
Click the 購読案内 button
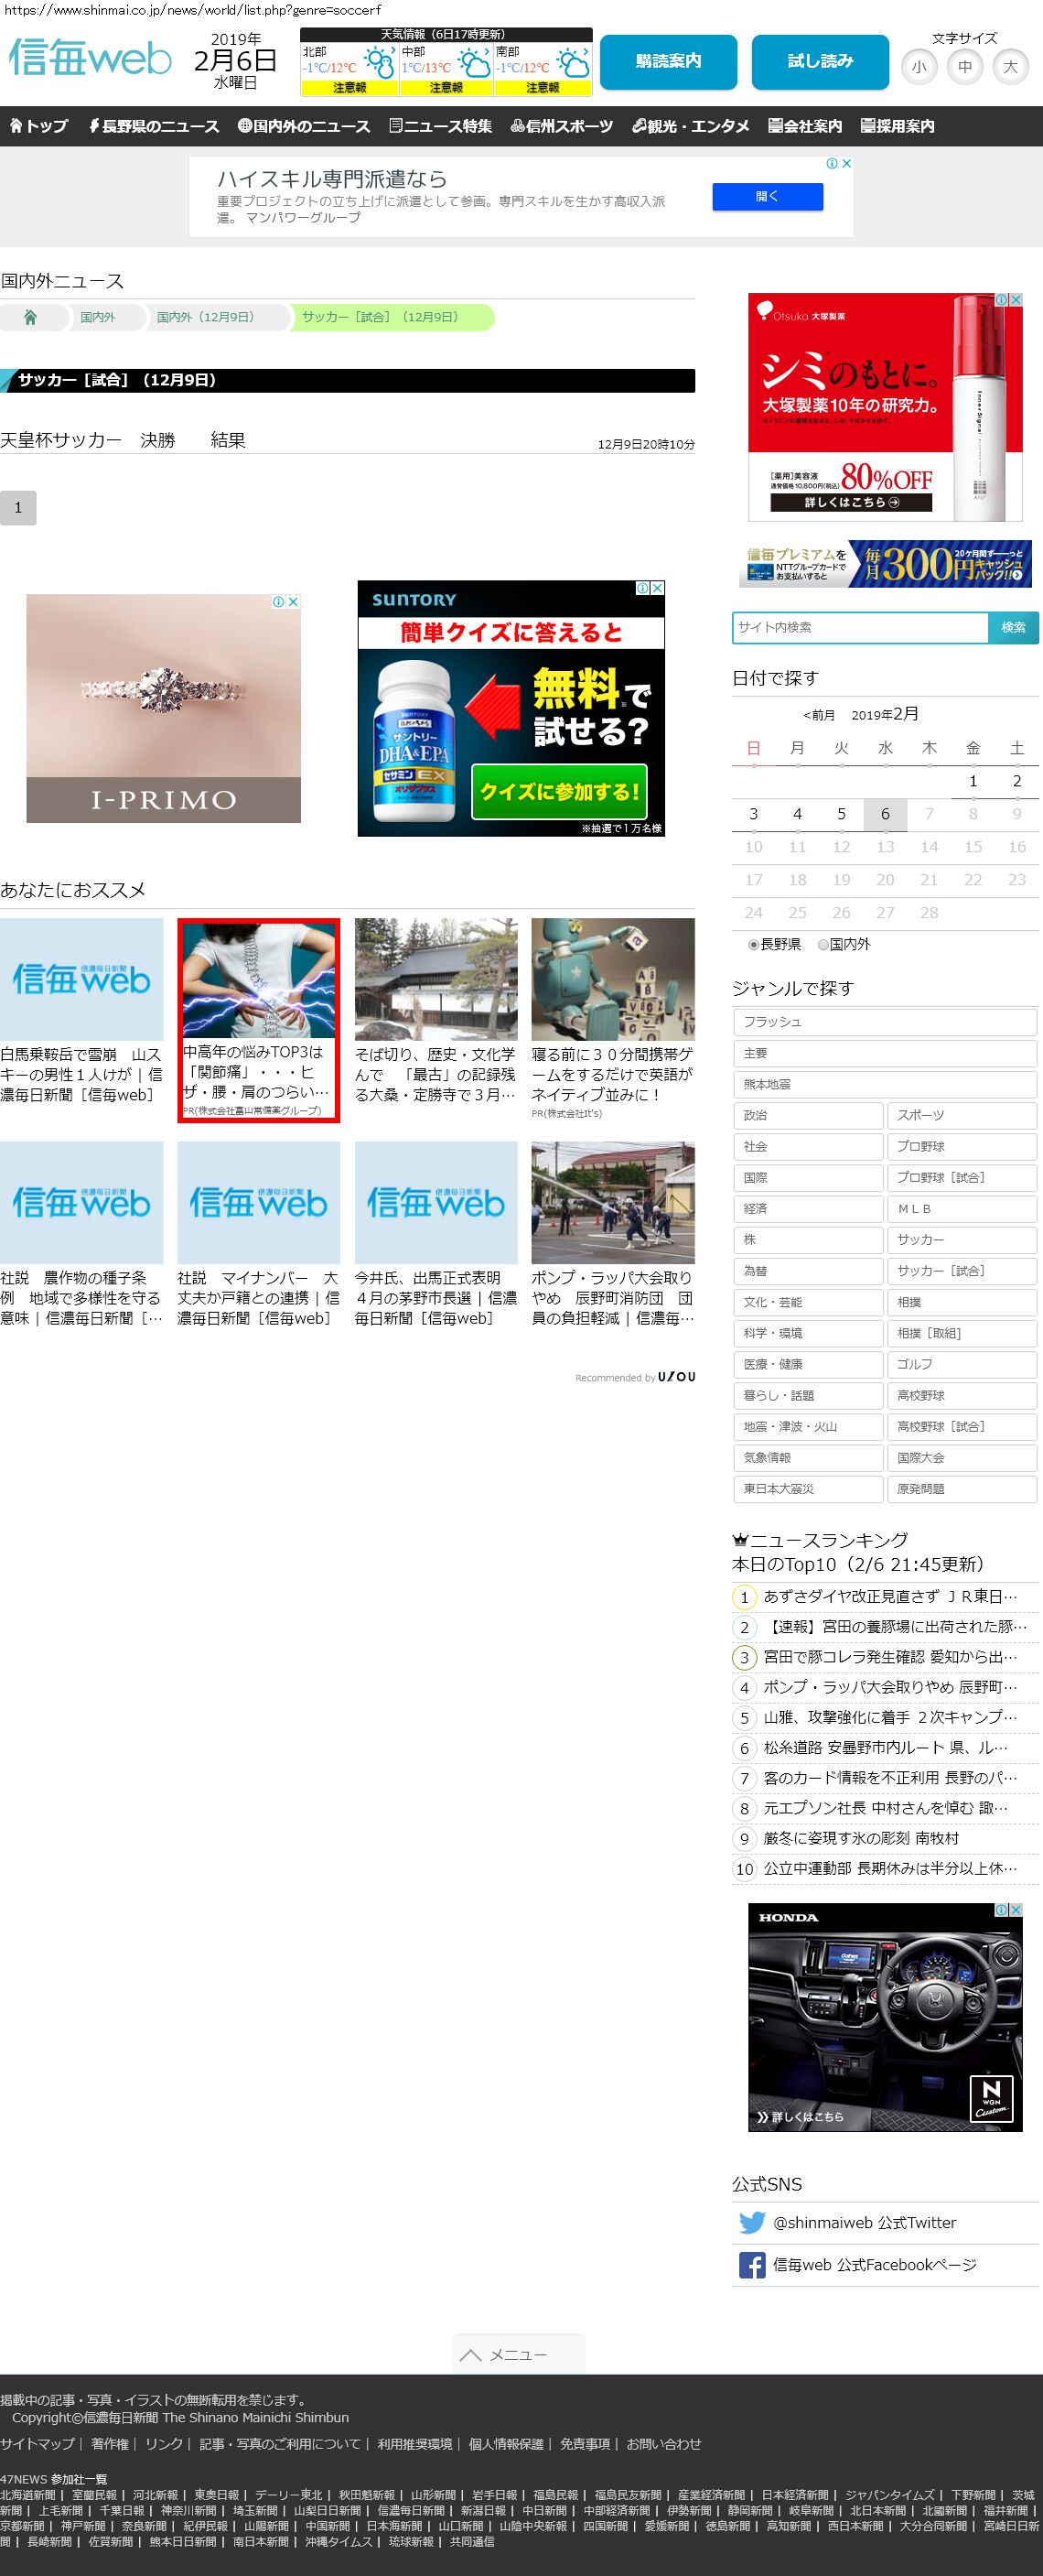667,62
